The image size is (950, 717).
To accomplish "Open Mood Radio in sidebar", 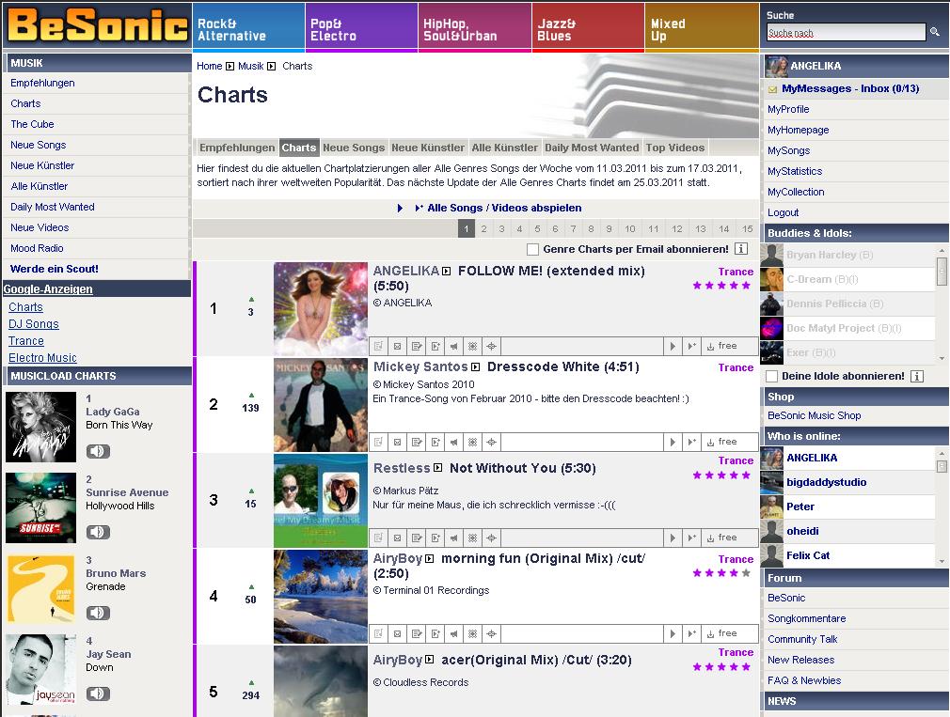I will 37,248.
